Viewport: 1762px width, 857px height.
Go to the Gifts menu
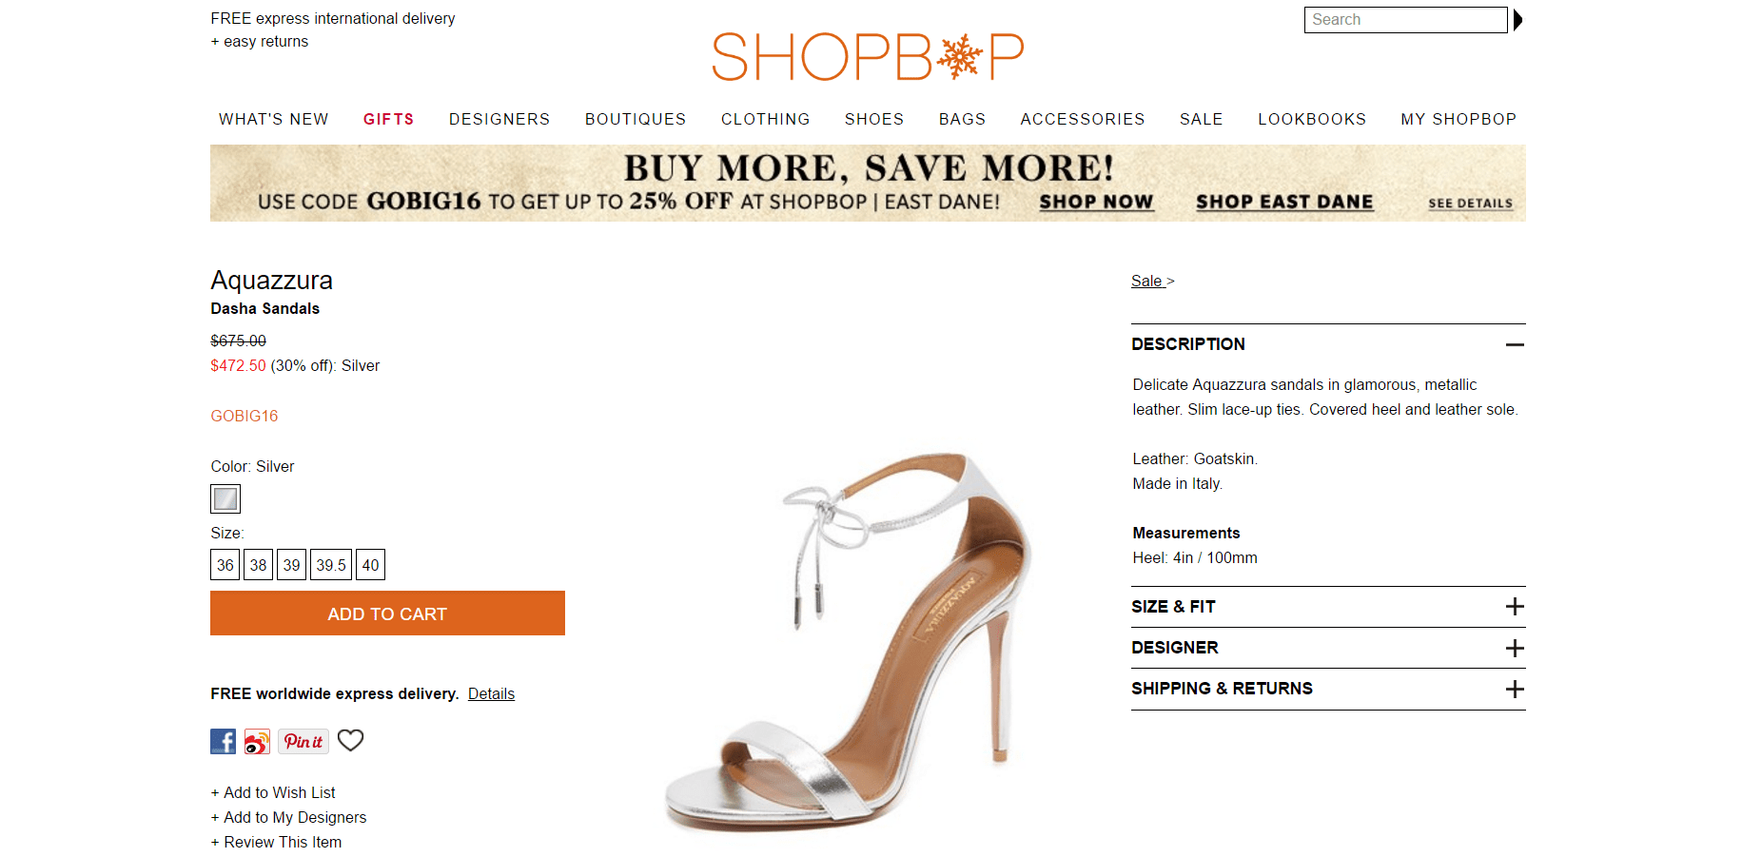(x=388, y=119)
